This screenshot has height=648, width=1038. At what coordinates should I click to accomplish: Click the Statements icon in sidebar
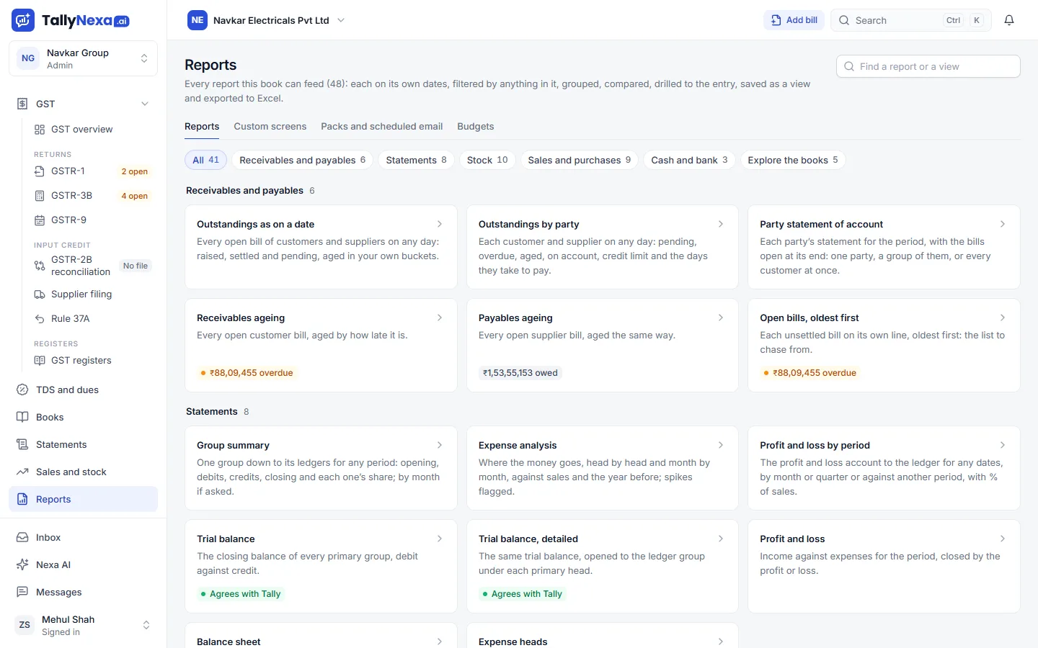pos(22,445)
